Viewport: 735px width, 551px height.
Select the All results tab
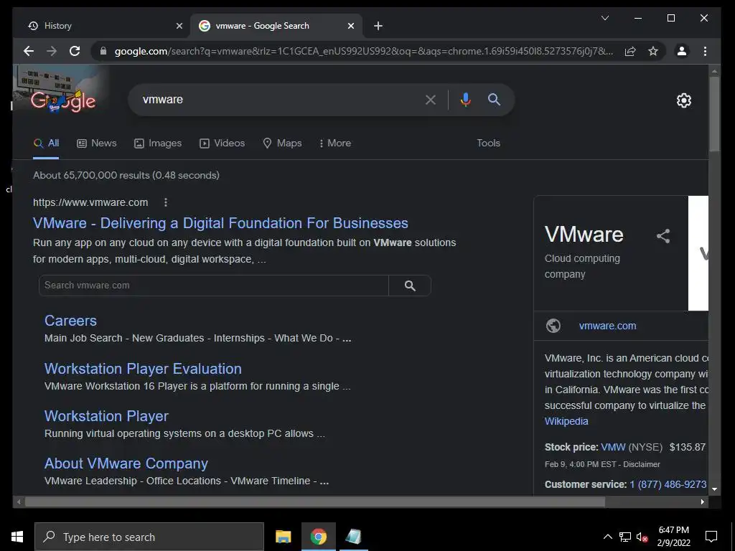click(46, 143)
